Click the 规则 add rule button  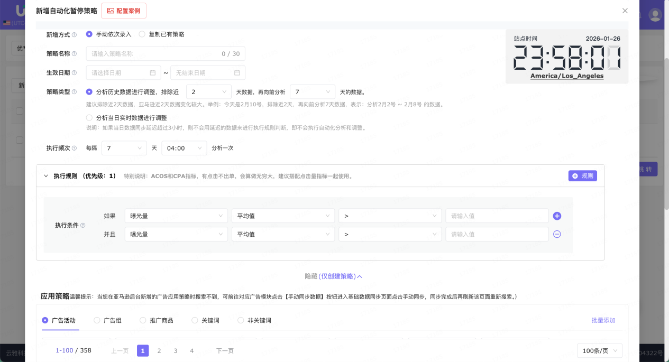coord(582,175)
